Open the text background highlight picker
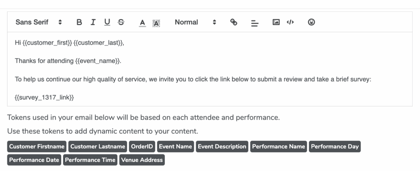Viewport: 420px width, 171px height. 156,23
